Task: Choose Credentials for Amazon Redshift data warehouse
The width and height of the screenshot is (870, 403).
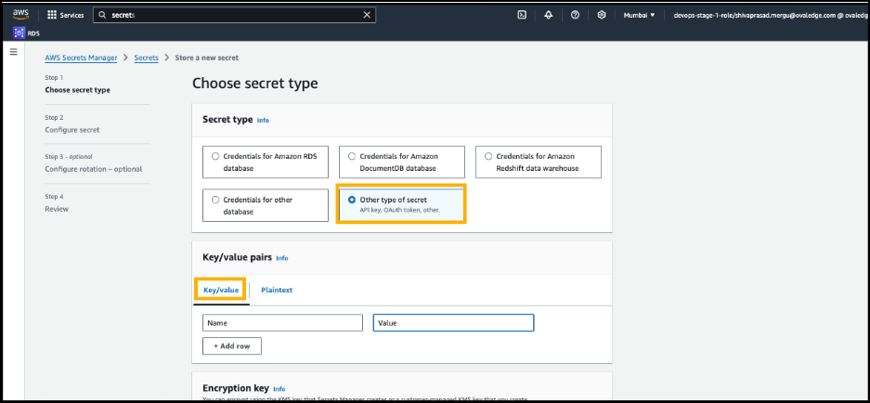Action: click(488, 157)
